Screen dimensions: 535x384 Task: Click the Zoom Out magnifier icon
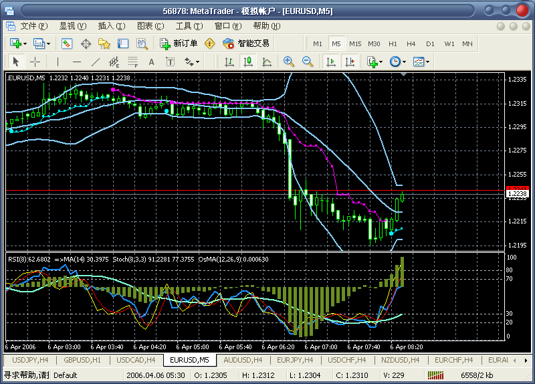(308, 62)
